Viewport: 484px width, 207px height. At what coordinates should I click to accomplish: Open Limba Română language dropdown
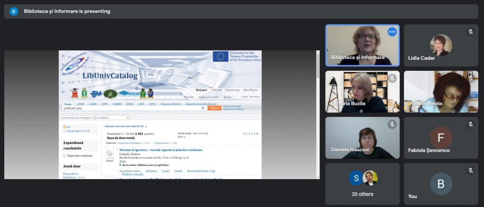(254, 96)
